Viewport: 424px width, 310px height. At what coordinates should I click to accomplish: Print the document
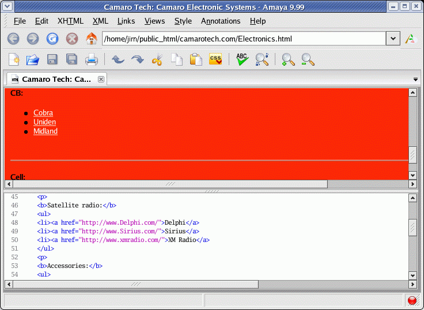point(91,59)
